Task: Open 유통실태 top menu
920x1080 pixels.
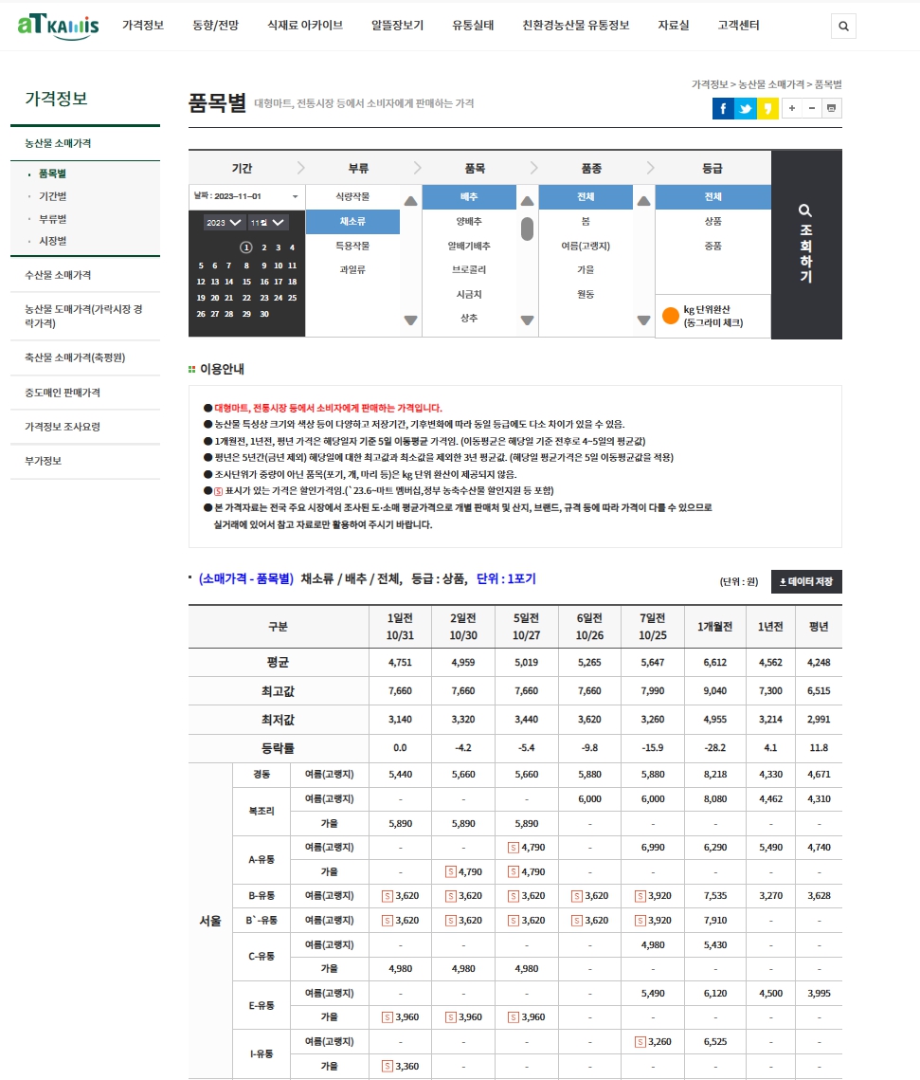Action: coord(473,26)
